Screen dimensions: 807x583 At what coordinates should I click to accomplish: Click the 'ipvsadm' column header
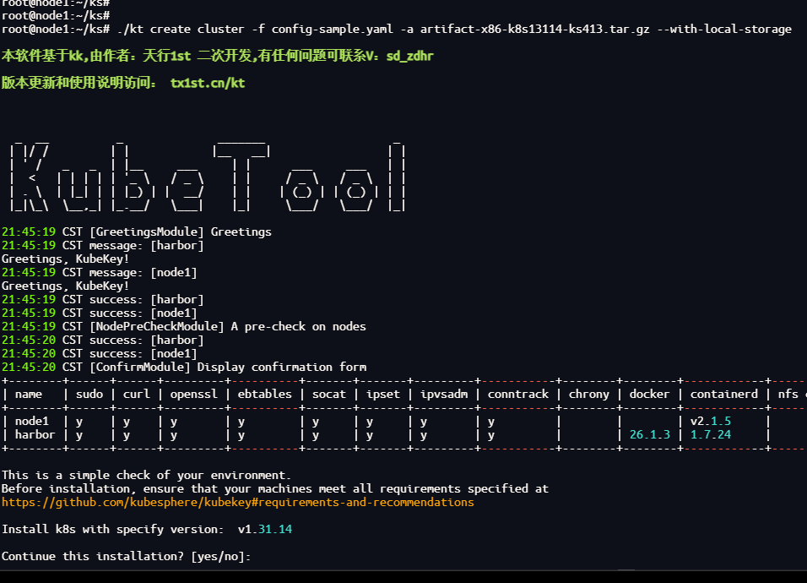click(x=444, y=394)
